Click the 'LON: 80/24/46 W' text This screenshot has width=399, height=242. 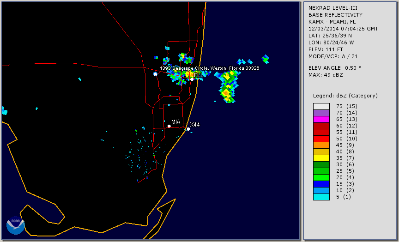[331, 42]
